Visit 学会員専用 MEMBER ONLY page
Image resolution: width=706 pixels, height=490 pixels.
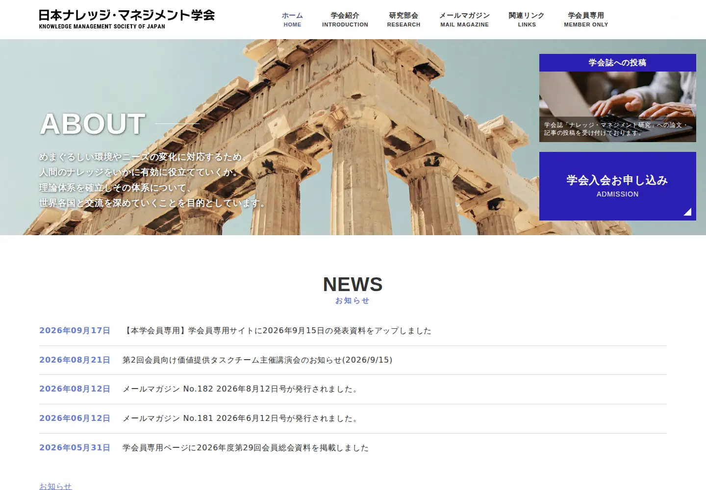click(586, 20)
